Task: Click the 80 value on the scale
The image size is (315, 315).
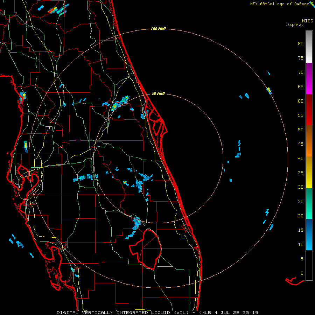Action: coord(301,44)
